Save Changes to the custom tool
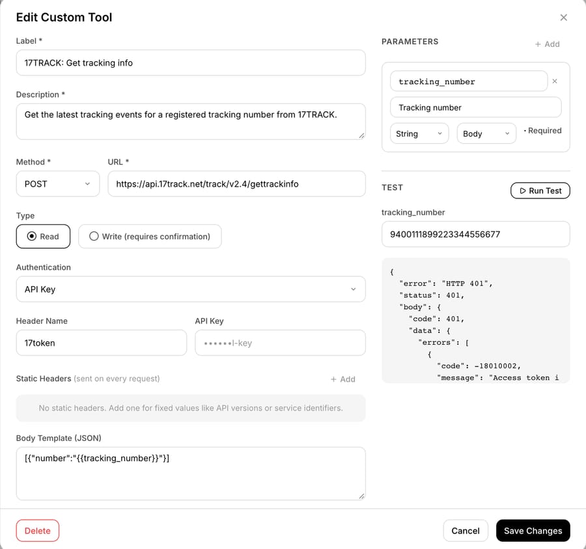This screenshot has height=549, width=586. (x=533, y=530)
